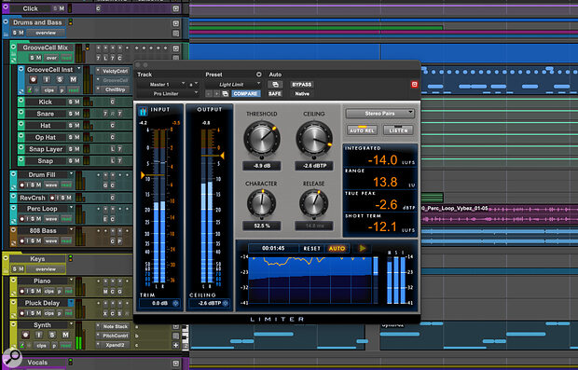
Task: Select the previous preset minus button
Action: point(209,93)
